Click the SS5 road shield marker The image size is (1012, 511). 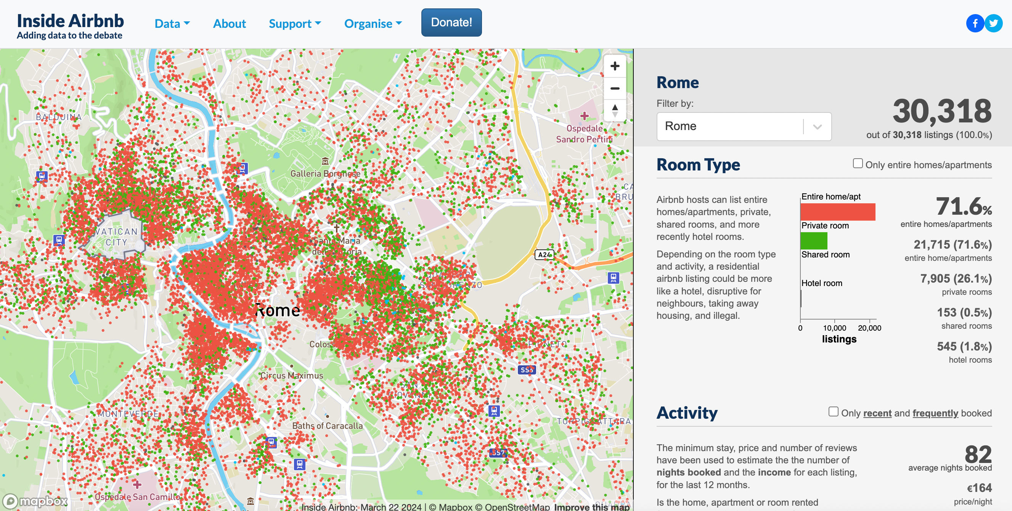[x=527, y=370]
